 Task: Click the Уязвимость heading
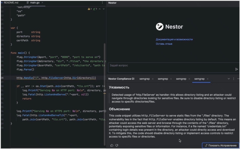click(x=119, y=87)
